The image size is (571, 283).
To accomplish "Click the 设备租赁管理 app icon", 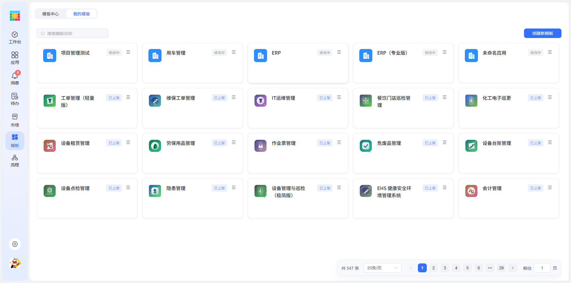I will [50, 146].
